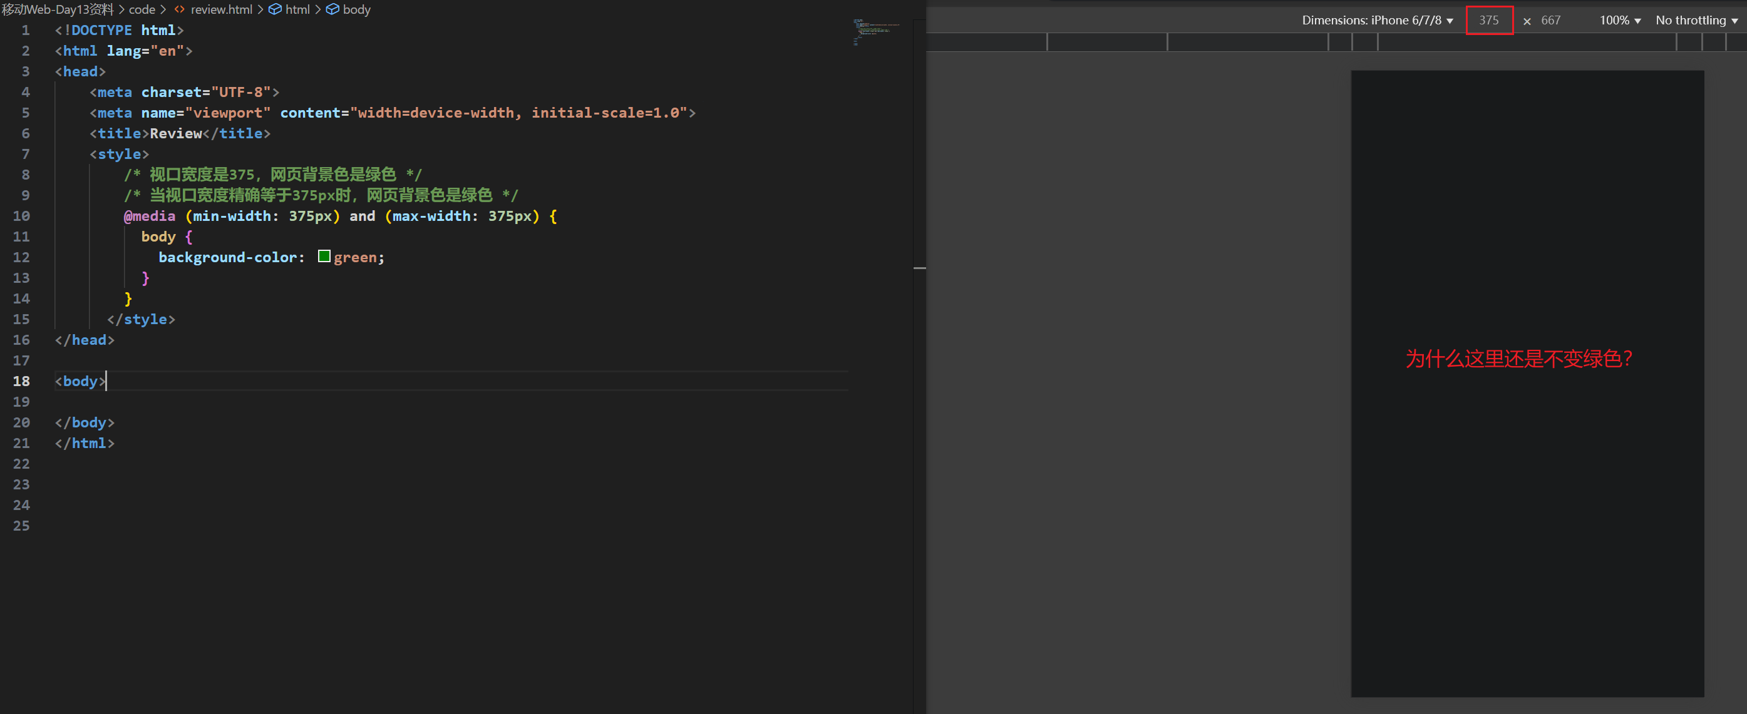The width and height of the screenshot is (1747, 714).
Task: Click the body breadcrumb label
Action: [x=357, y=9]
